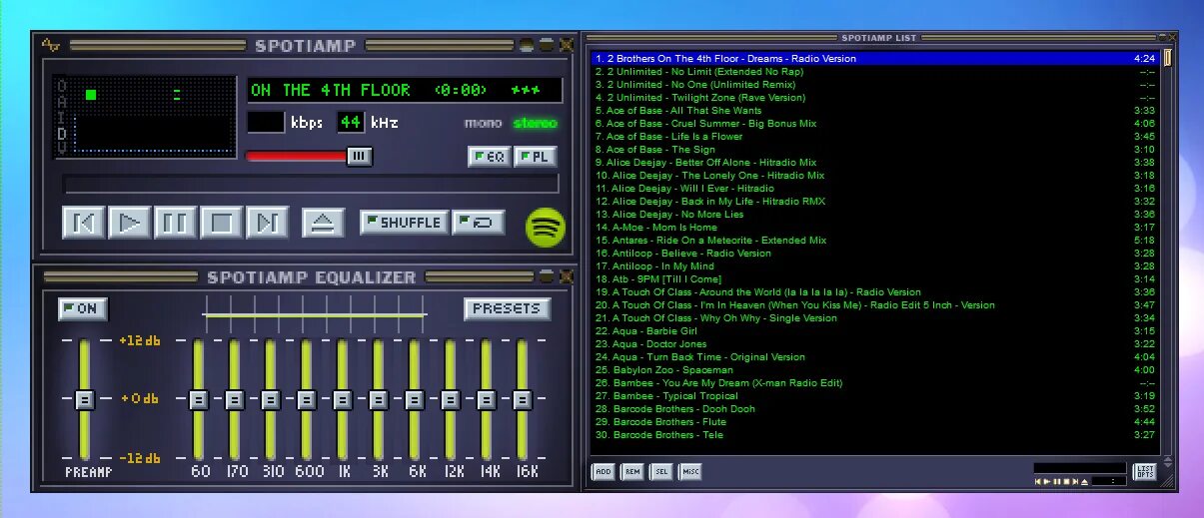Viewport: 1204px width, 518px height.
Task: Click the 14K equalizer band slider
Action: [487, 399]
